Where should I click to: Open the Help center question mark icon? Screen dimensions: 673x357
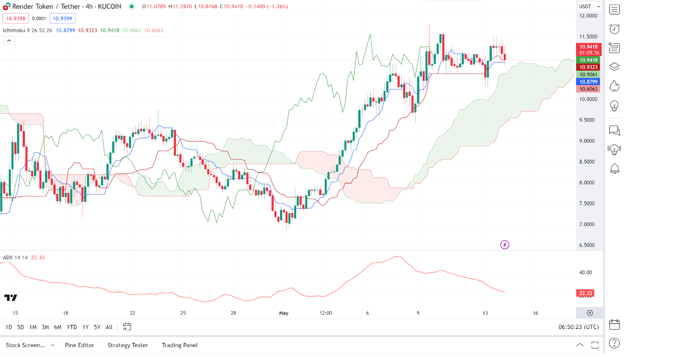tap(615, 344)
